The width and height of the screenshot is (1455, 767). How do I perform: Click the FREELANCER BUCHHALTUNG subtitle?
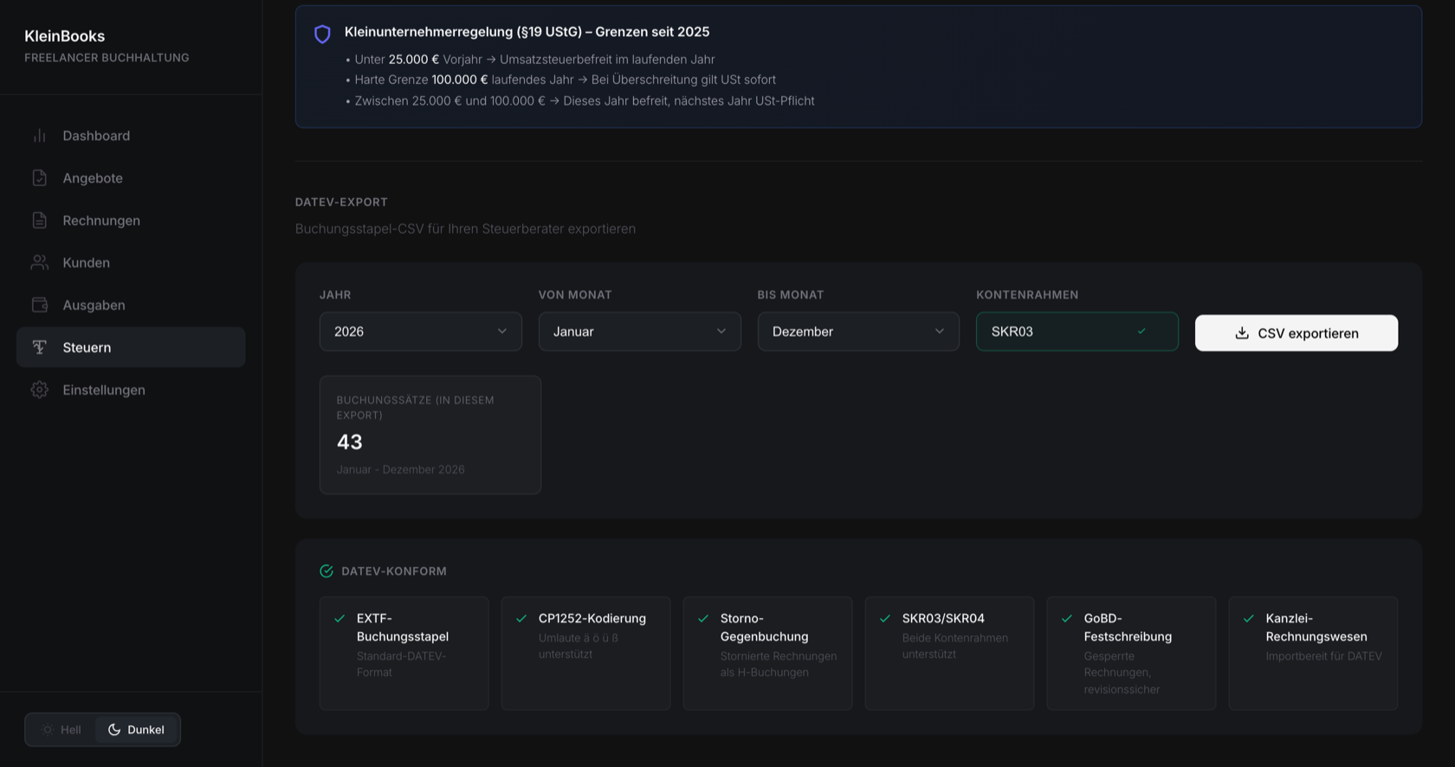coord(107,58)
